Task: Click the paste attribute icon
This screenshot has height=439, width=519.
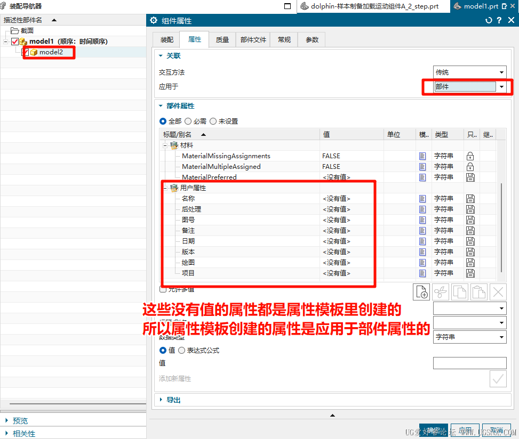Action: (x=479, y=292)
